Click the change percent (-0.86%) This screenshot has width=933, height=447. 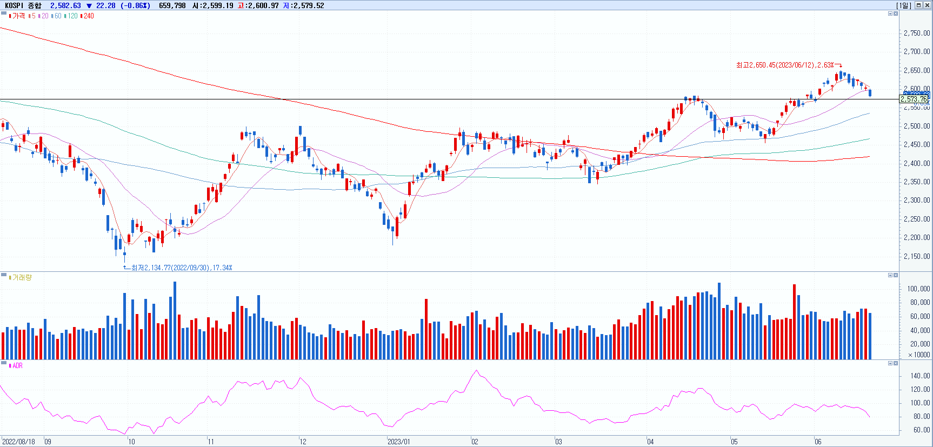pyautogui.click(x=136, y=5)
